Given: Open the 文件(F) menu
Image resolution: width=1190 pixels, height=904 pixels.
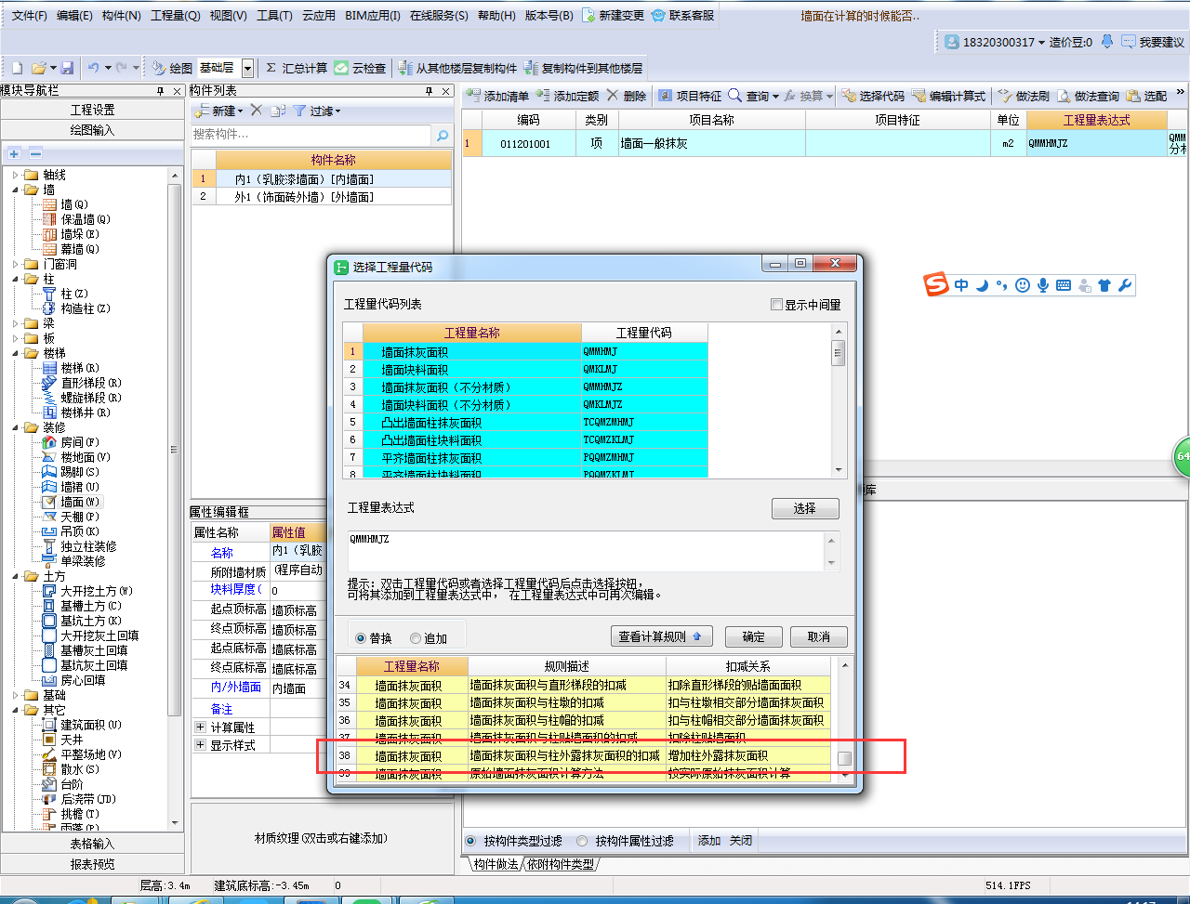Looking at the screenshot, I should click(x=29, y=16).
